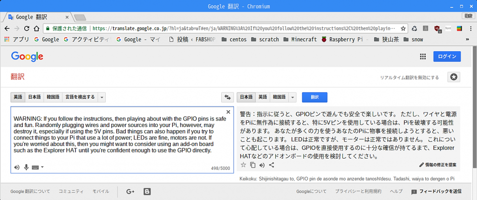This screenshot has height=200, width=477.
Task: Open a new browser tab
Action: [80, 18]
